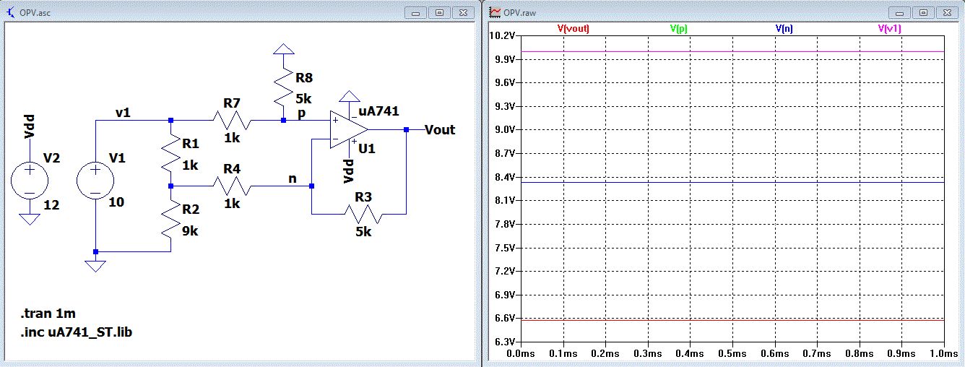Click the uA741 op-amp symbol U1

[x=350, y=130]
